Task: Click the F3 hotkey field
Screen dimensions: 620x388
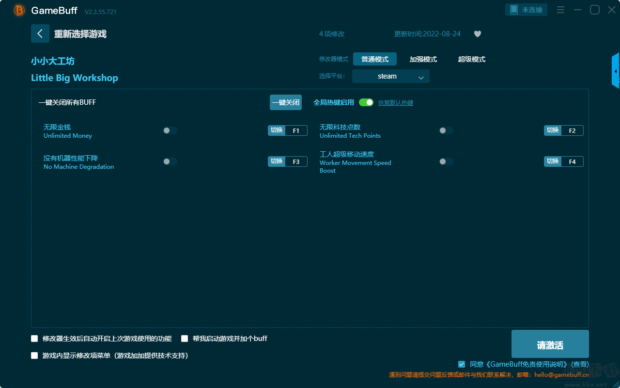Action: click(296, 162)
